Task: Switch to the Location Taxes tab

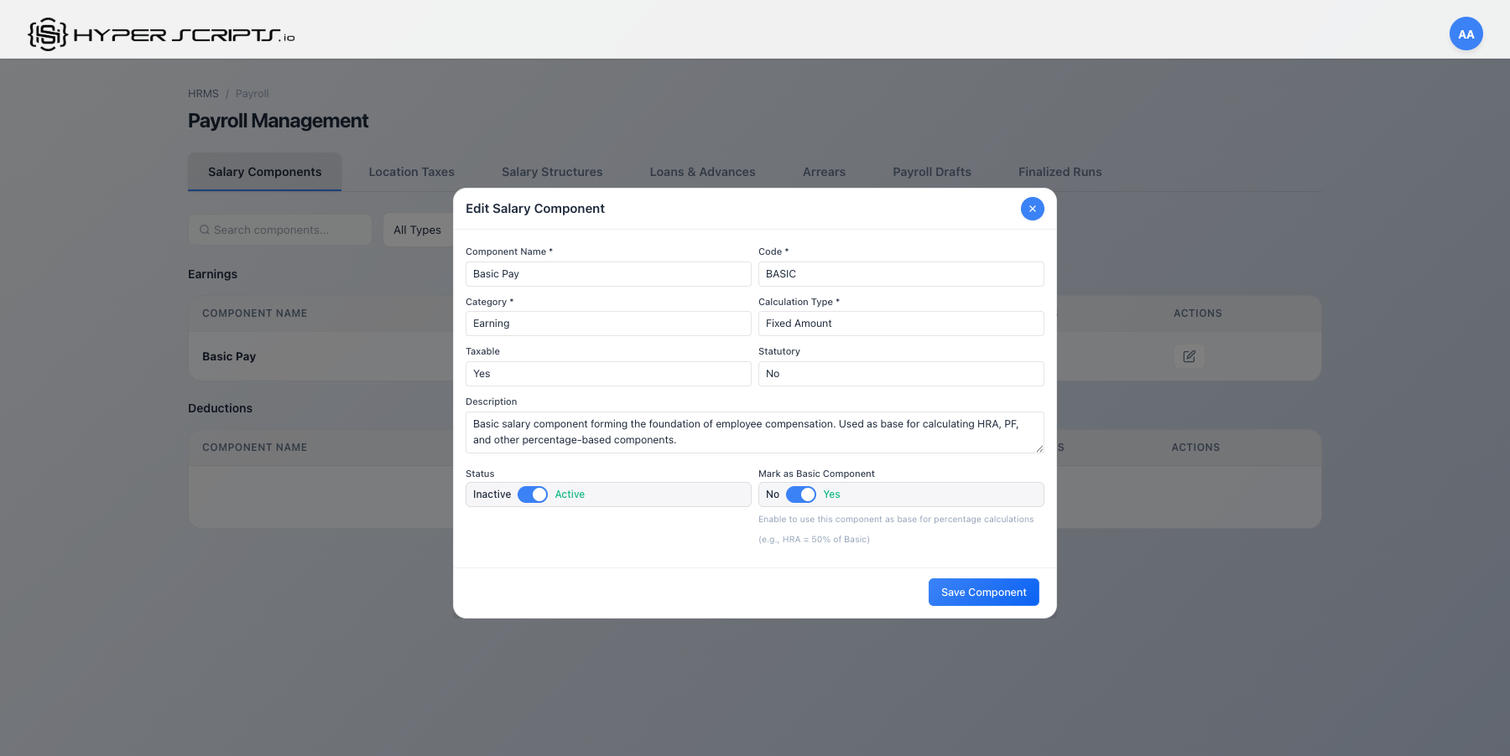Action: [411, 172]
